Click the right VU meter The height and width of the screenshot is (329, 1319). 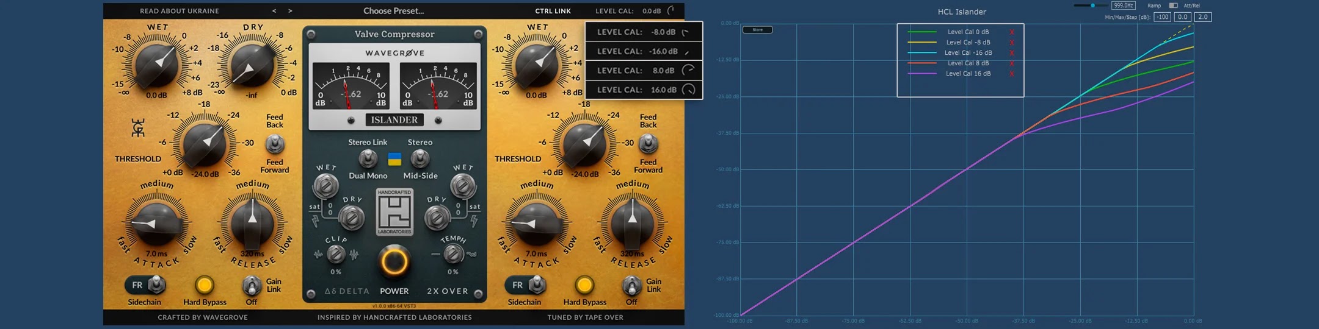coord(438,86)
